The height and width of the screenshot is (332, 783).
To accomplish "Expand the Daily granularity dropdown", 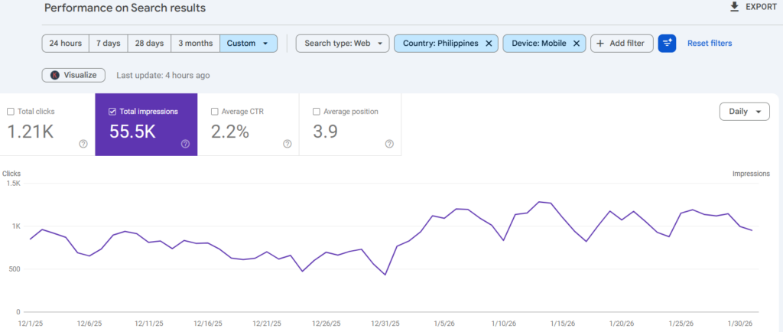I will [x=744, y=112].
